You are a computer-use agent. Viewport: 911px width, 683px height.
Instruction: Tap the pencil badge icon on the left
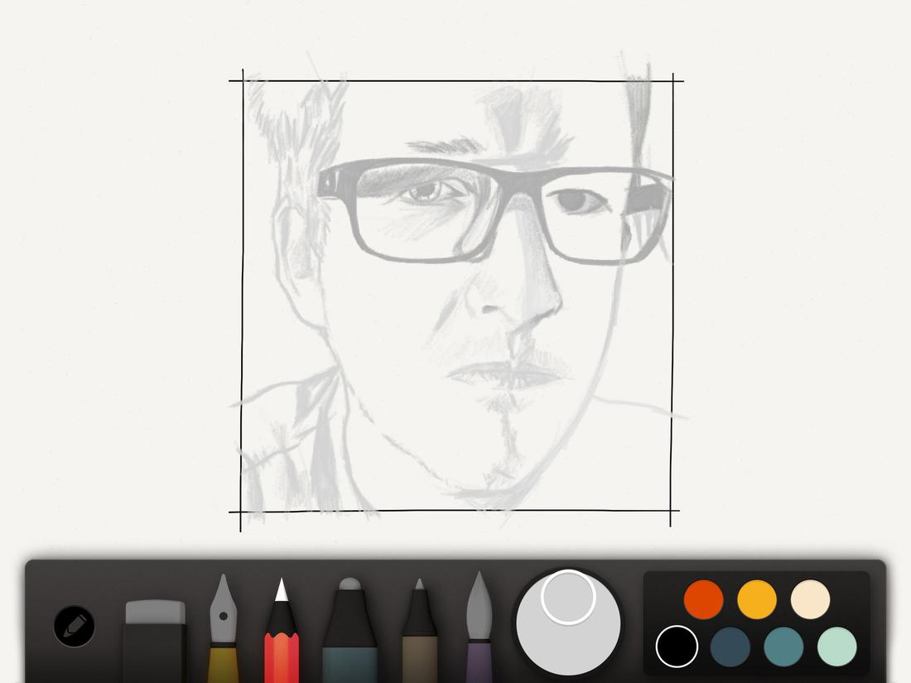[x=73, y=627]
